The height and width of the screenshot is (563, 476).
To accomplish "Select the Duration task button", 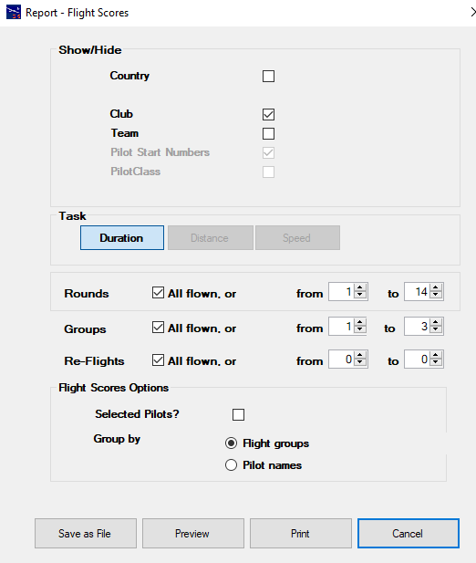I will tap(122, 237).
